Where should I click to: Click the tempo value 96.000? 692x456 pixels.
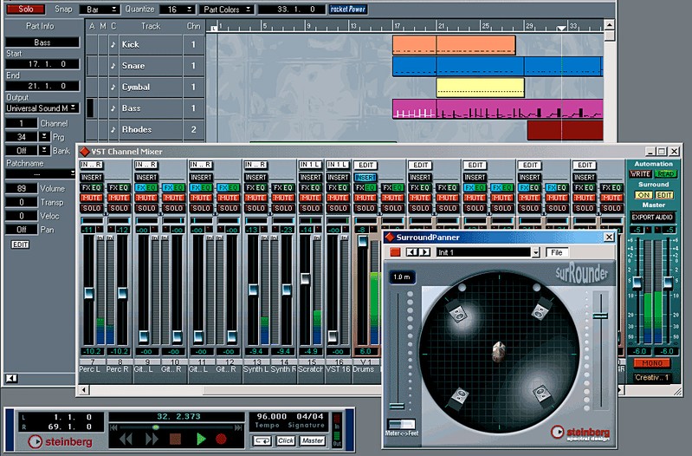pos(272,416)
